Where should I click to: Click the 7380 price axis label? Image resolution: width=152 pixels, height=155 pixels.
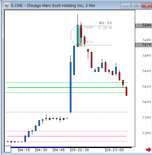pos(147,118)
